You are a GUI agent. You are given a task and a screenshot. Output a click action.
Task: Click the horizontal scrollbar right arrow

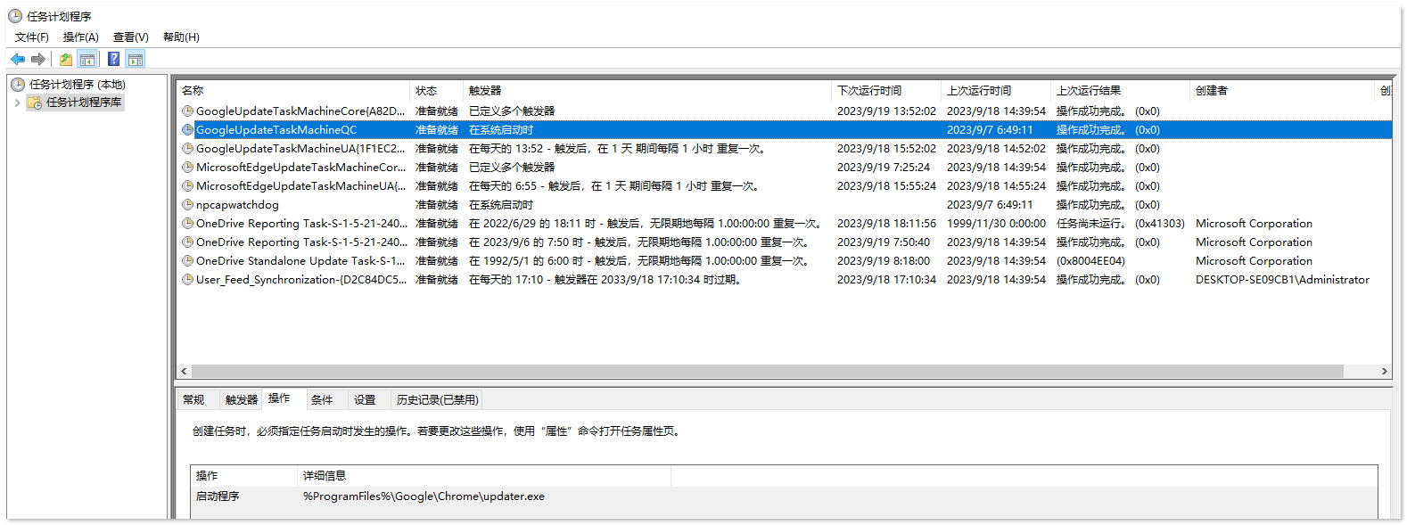click(x=1385, y=372)
